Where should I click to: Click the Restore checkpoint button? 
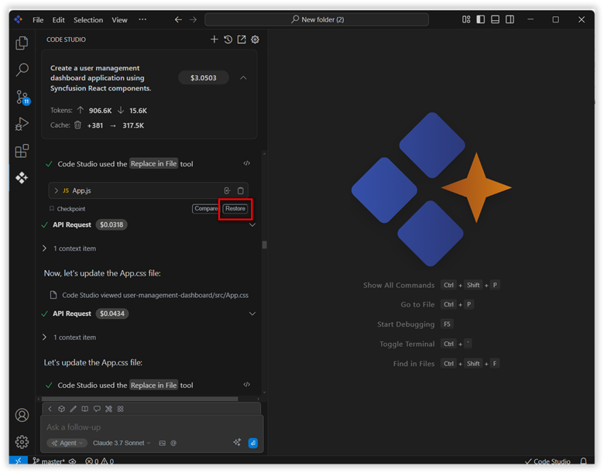click(235, 208)
